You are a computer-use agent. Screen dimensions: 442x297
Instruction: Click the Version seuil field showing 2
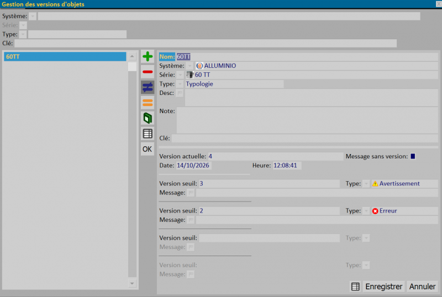[269, 211]
